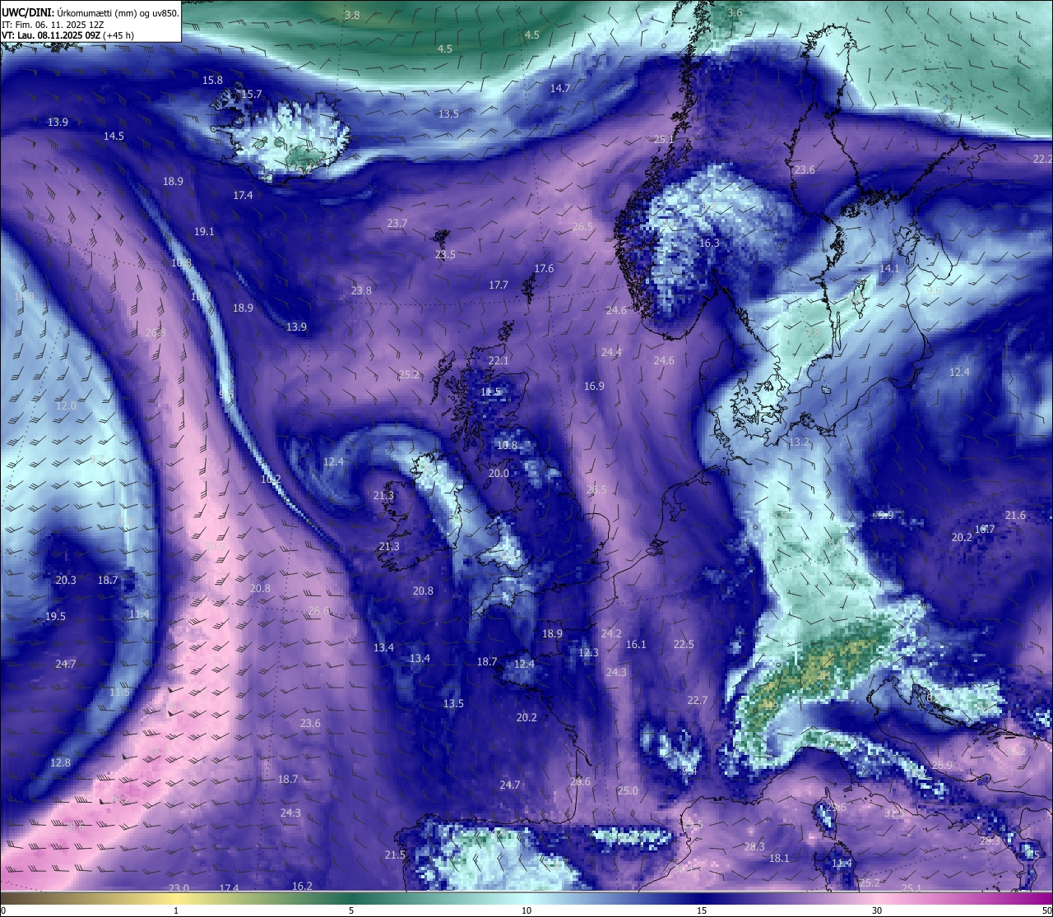This screenshot has width=1053, height=917.
Task: Click the 17.7 value on the map
Action: pyautogui.click(x=499, y=285)
